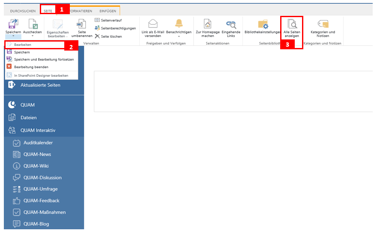Click the QUAM-Umfrage survey icon

pyautogui.click(x=17, y=189)
